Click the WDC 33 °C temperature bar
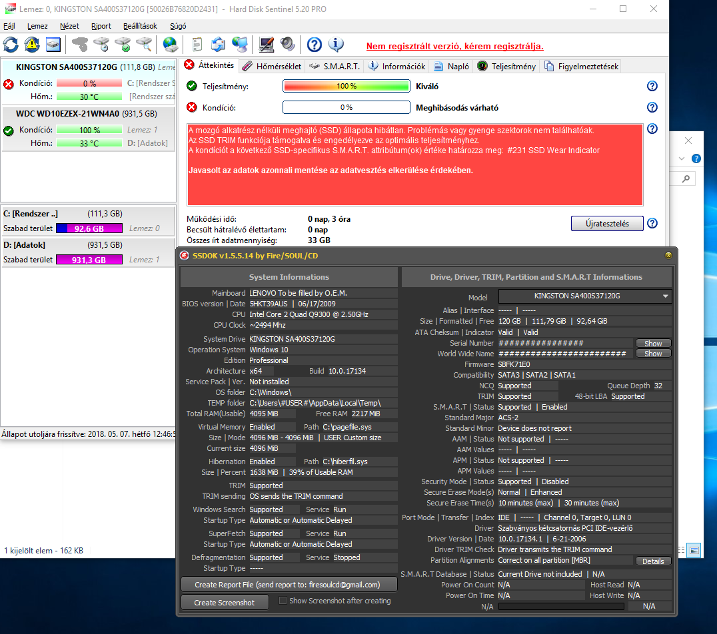Viewport: 717px width, 634px height. pos(89,144)
